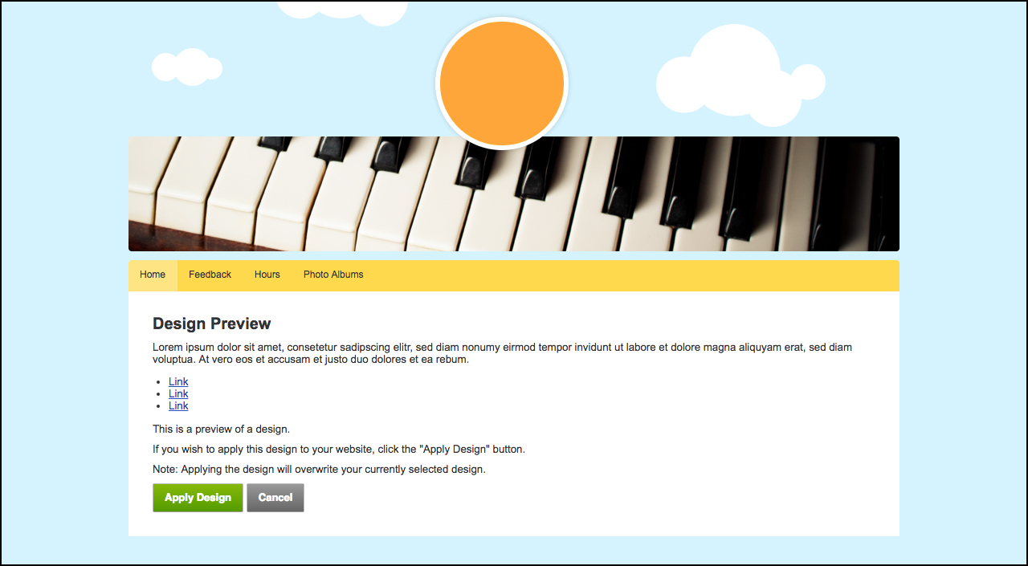Image resolution: width=1028 pixels, height=566 pixels.
Task: Click empty yellow area of navigation bar
Action: click(626, 275)
